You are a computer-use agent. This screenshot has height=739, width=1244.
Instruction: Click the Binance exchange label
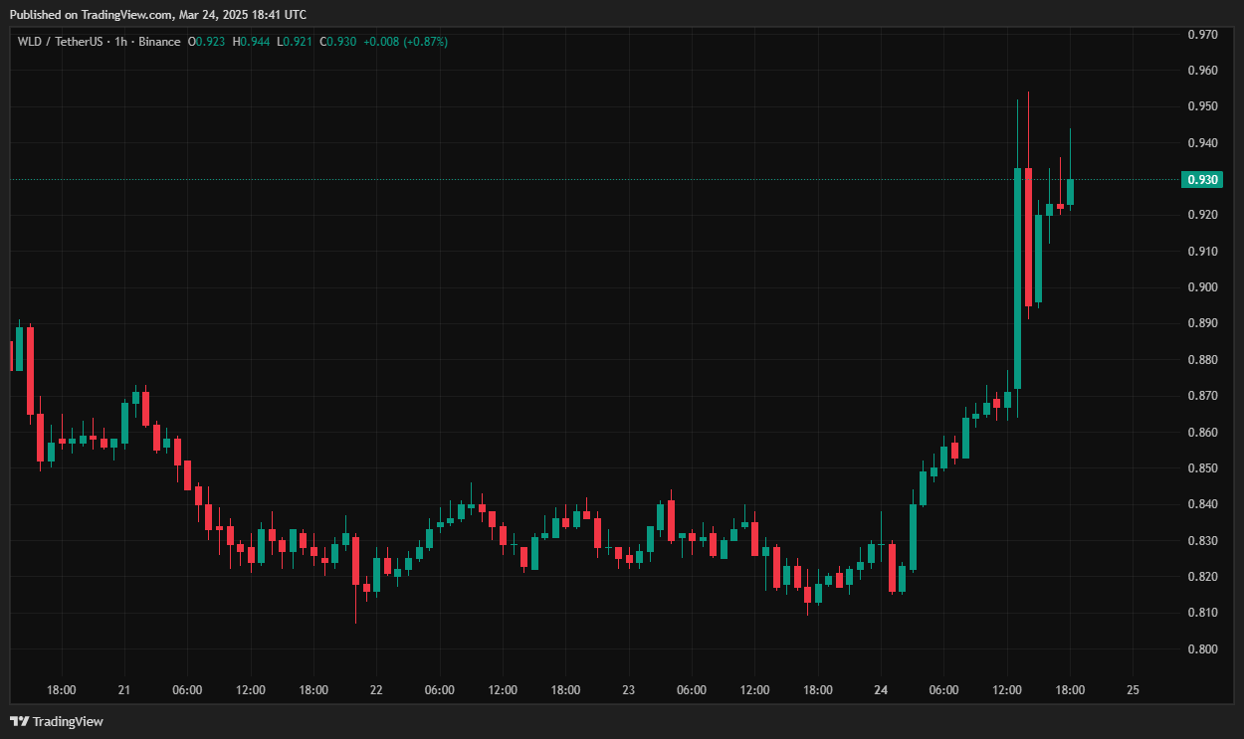pyautogui.click(x=159, y=42)
